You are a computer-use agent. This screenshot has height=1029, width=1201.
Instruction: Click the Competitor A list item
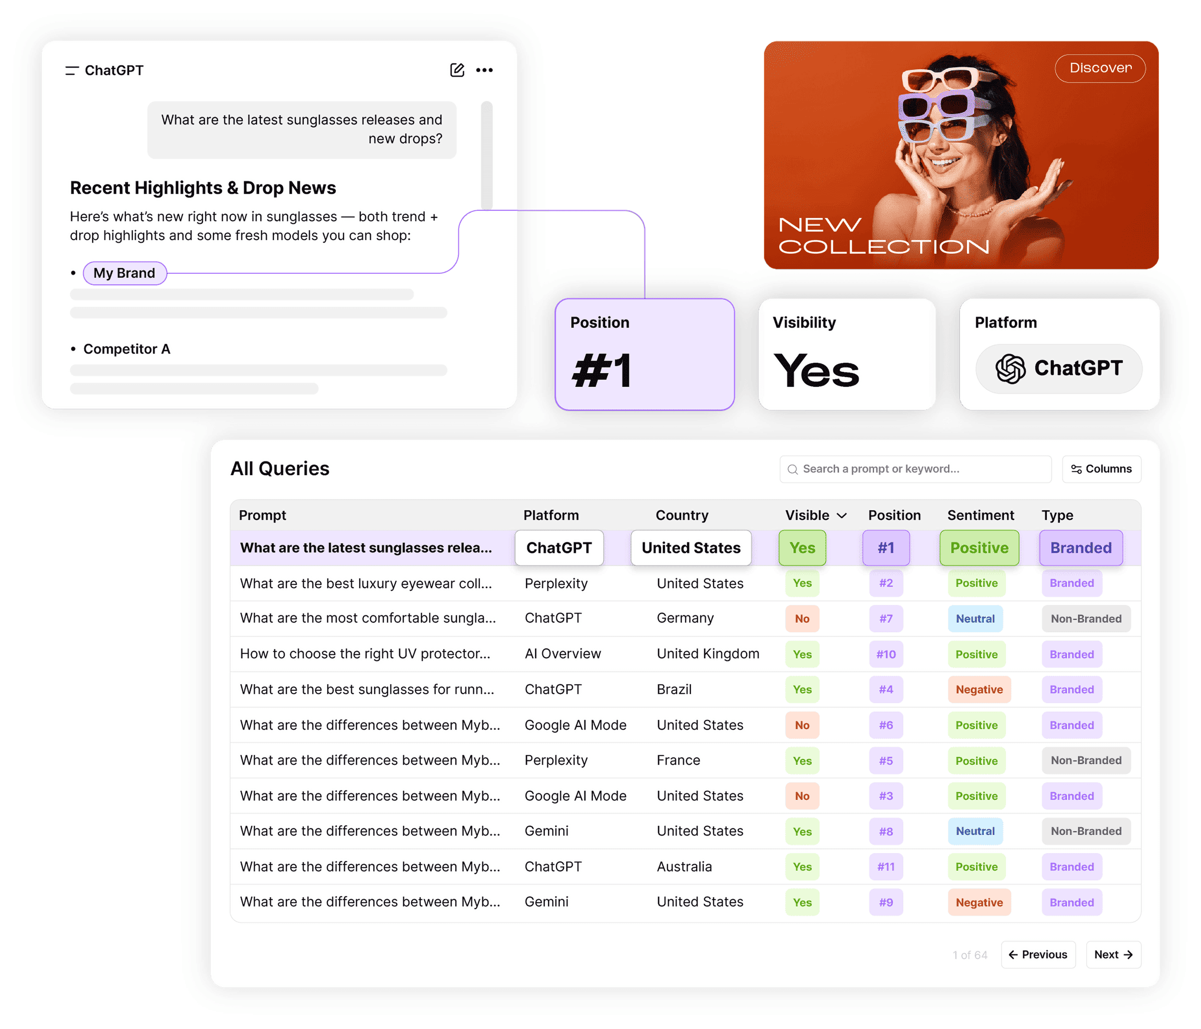126,349
